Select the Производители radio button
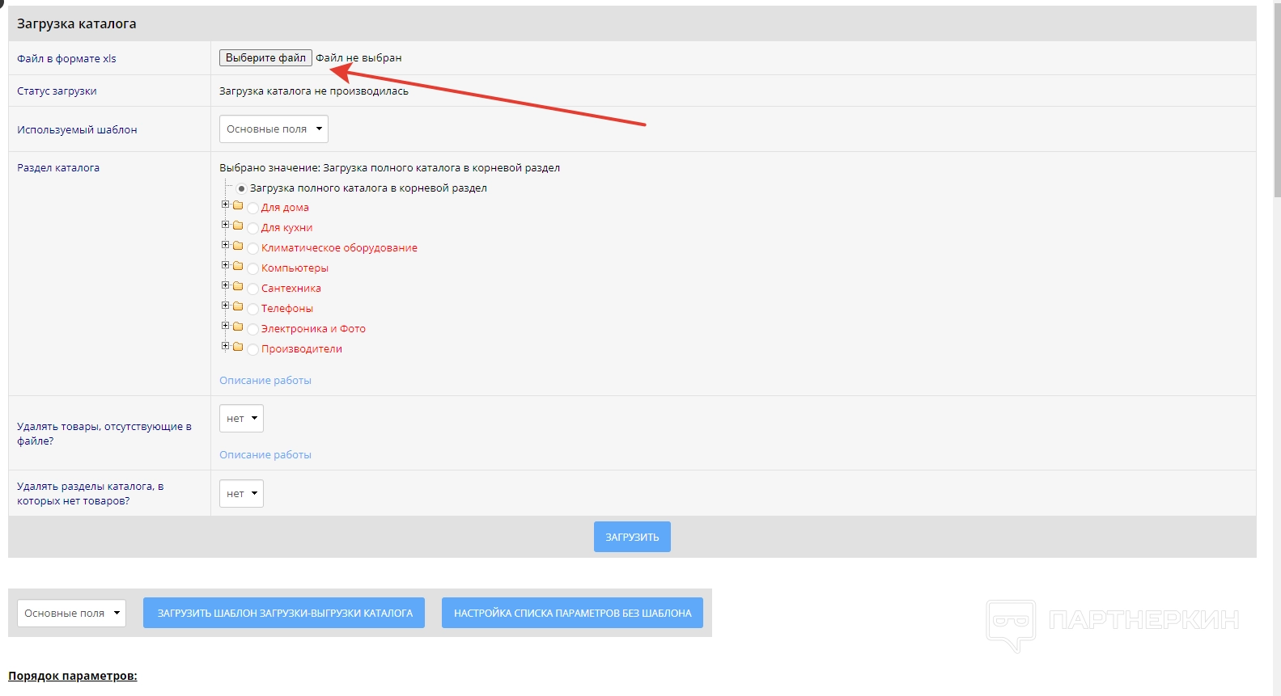This screenshot has width=1281, height=696. click(x=253, y=350)
